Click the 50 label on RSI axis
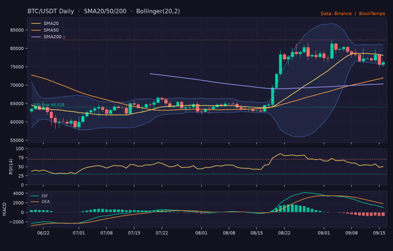Screen dimensions: 393x251 coord(21,167)
